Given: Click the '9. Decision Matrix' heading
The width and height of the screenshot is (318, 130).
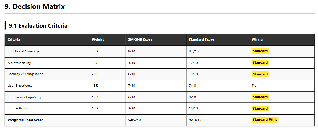Looking at the screenshot, I should pos(35,6).
